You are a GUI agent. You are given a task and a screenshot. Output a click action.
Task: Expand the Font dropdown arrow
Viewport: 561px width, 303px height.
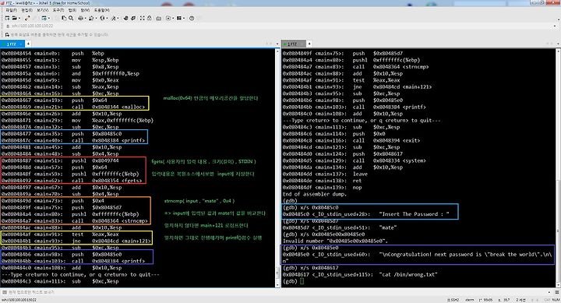click(118, 18)
